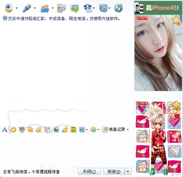Viewport: 183px width, 177px height.
Task: Open the remote desktop assistance icon
Action: (x=103, y=8)
